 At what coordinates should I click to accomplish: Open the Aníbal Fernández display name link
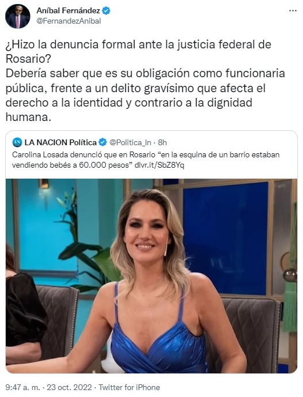tap(68, 10)
